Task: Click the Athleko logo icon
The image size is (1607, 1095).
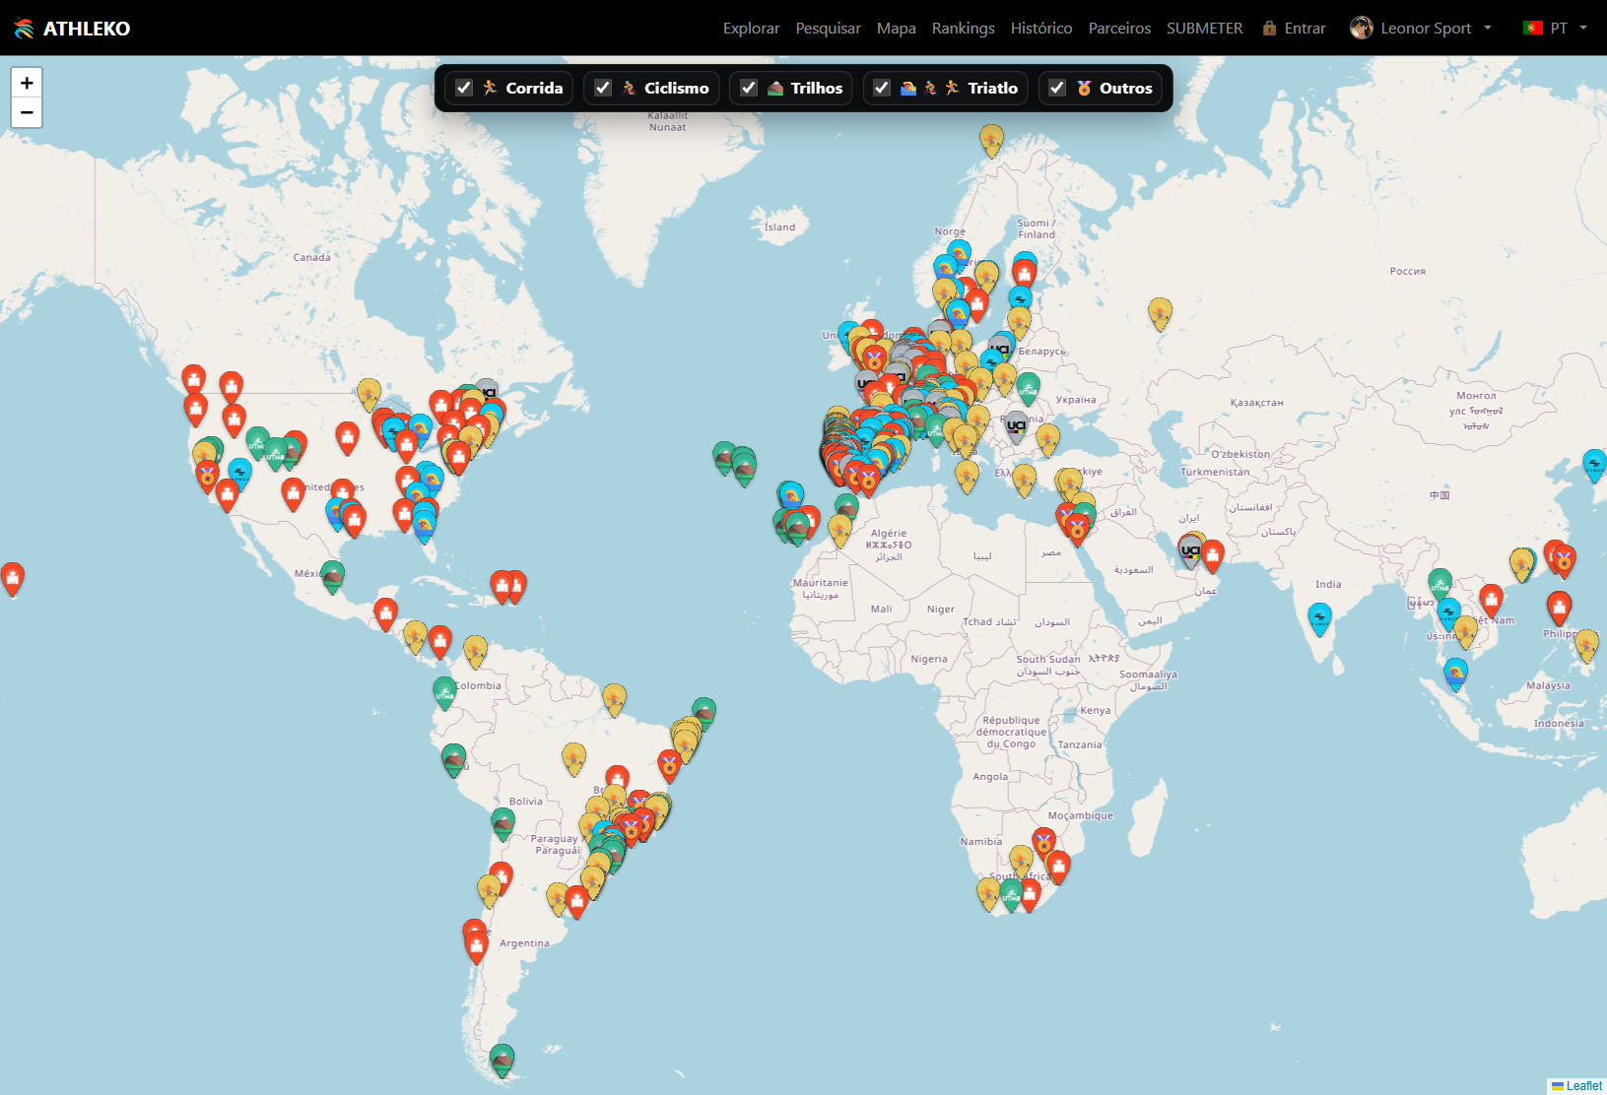Action: coord(25,29)
